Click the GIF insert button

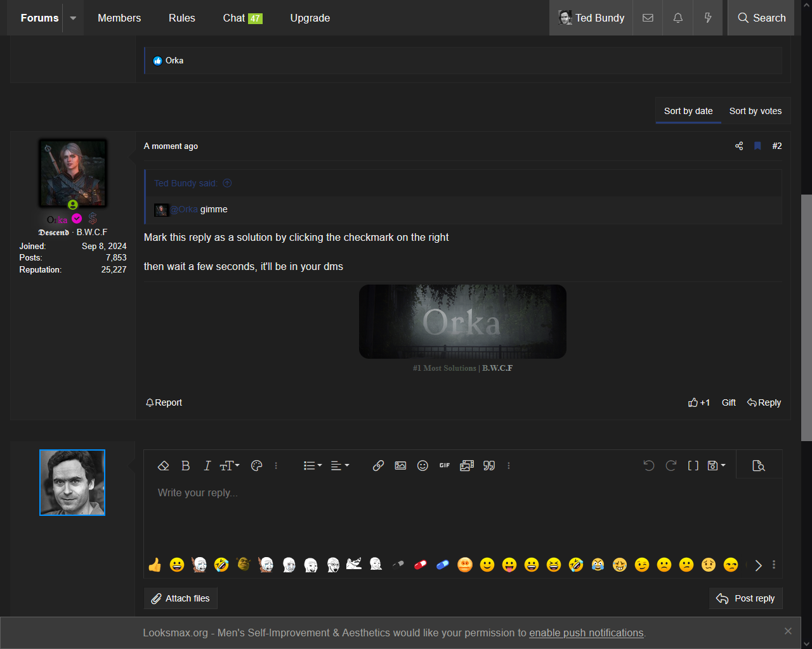coord(445,466)
